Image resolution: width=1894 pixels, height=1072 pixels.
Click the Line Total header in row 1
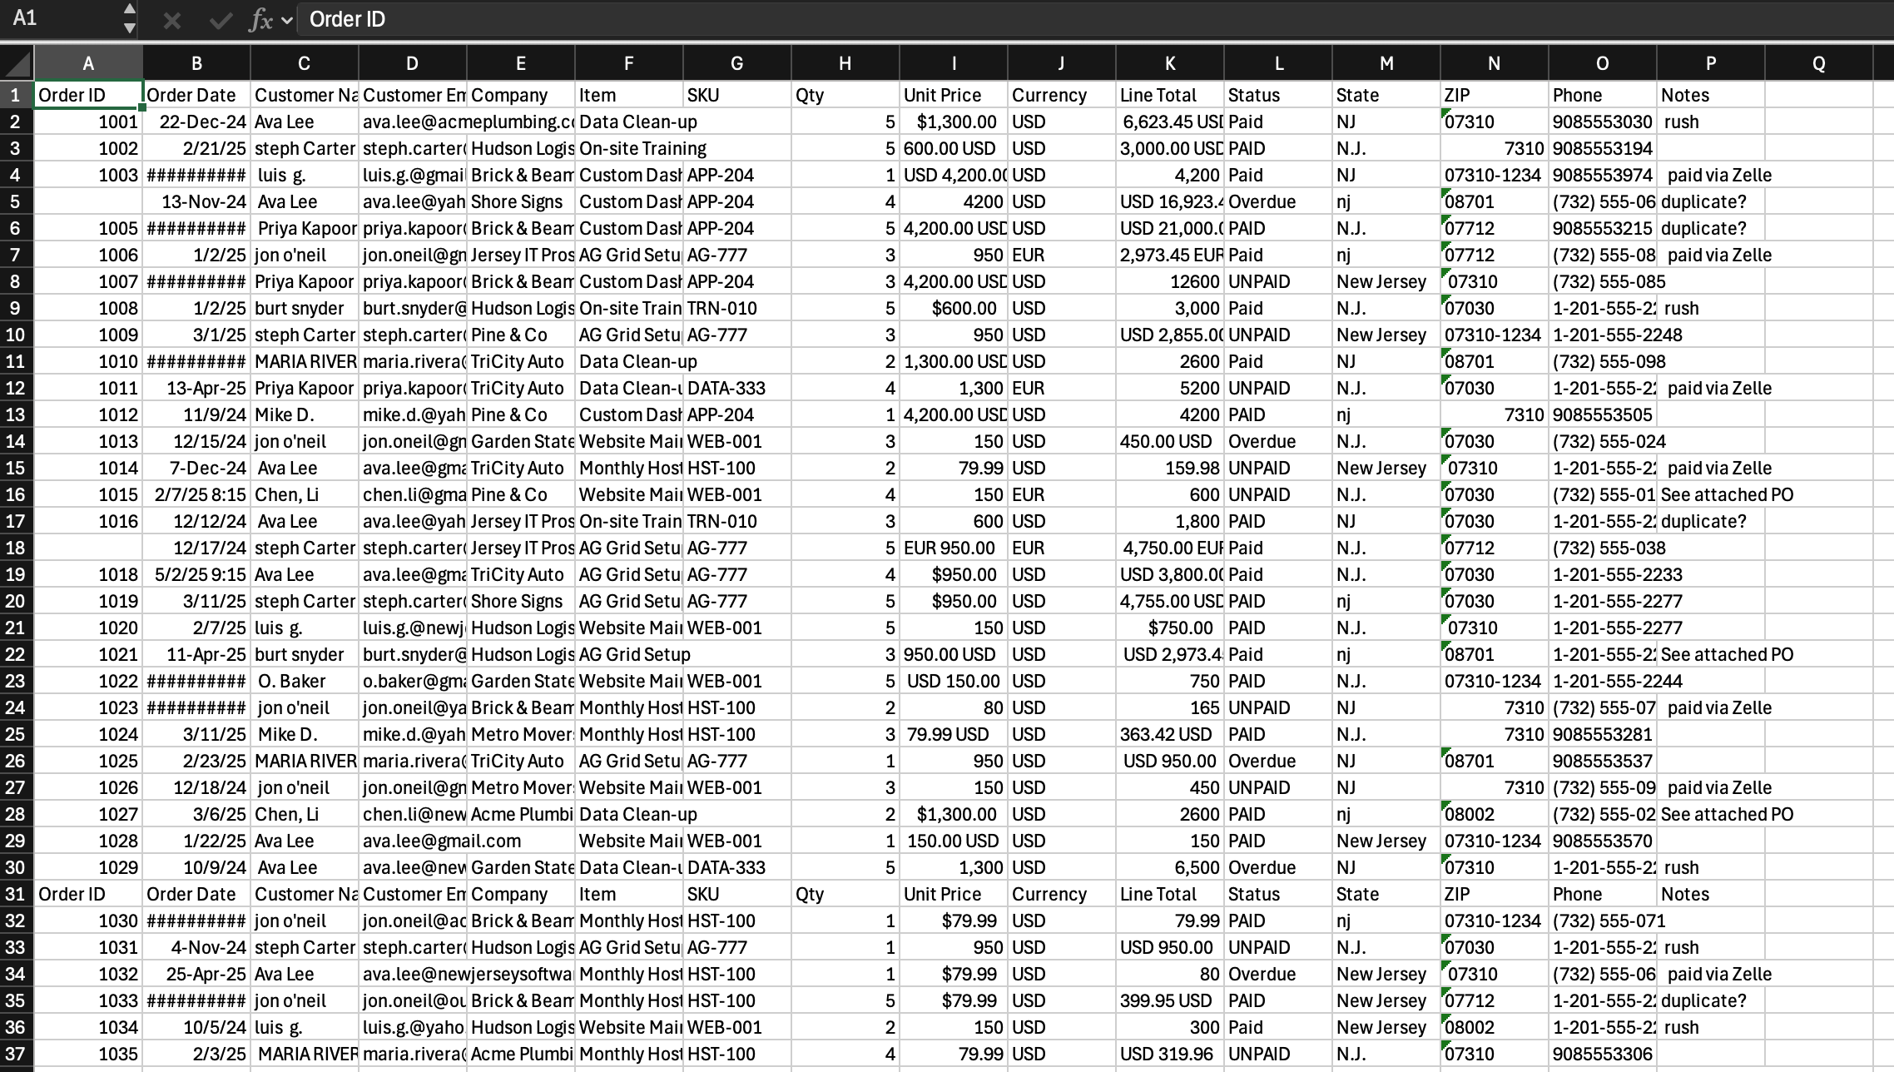[1170, 95]
